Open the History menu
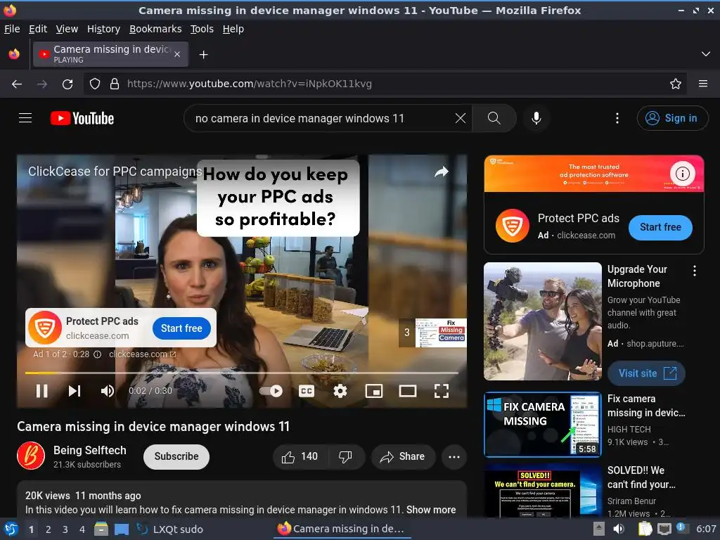720x540 pixels. pos(103,29)
